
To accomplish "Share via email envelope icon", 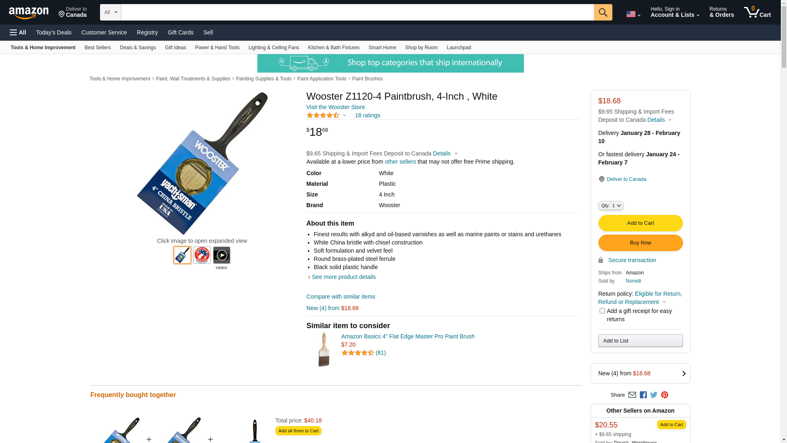I will 632,395.
